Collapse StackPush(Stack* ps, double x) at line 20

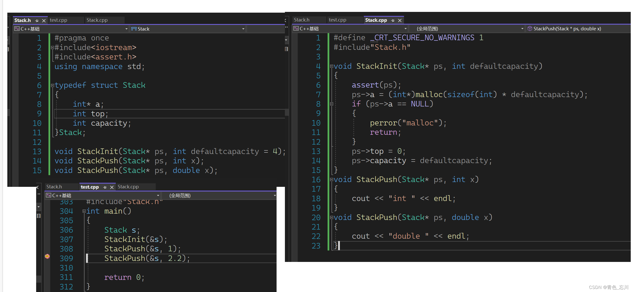click(x=332, y=217)
